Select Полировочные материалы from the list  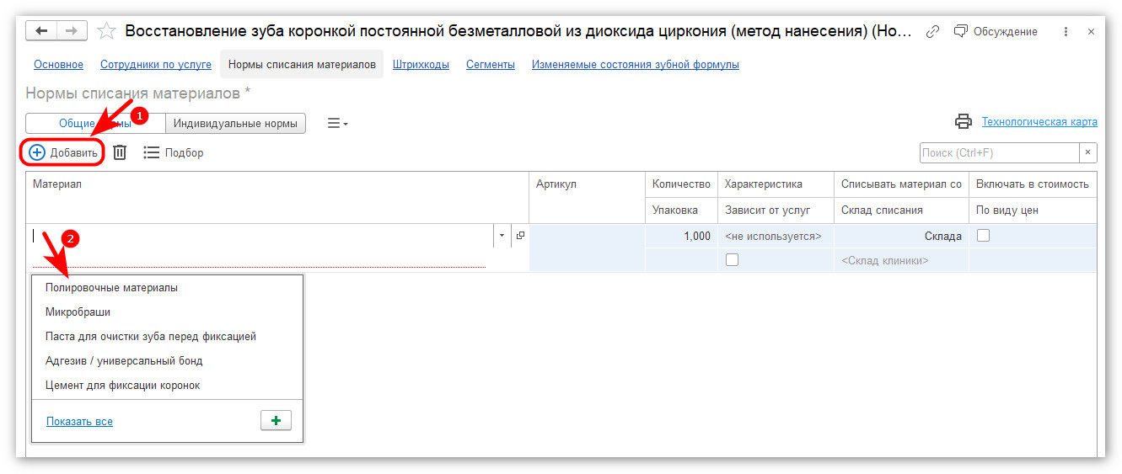[x=112, y=287]
